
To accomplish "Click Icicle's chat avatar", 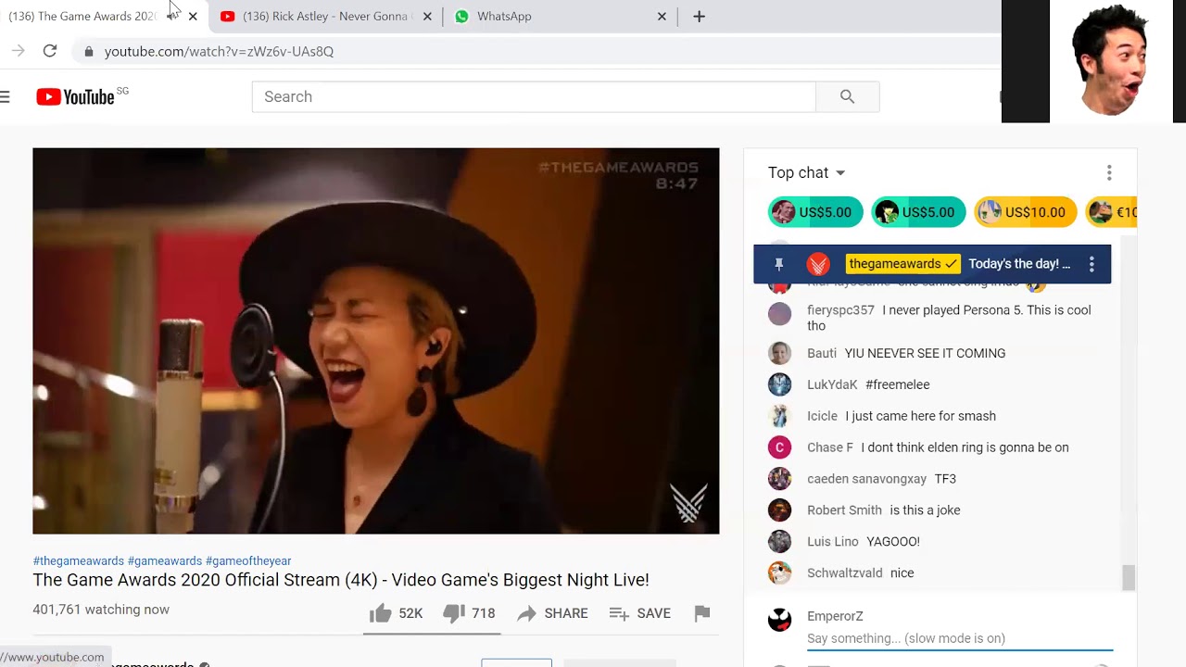I will [780, 416].
